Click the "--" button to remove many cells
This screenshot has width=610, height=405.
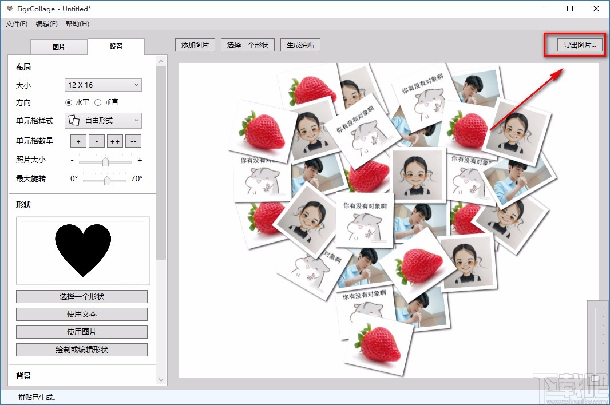click(x=133, y=141)
